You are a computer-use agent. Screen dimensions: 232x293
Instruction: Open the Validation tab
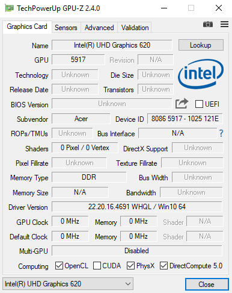(135, 28)
